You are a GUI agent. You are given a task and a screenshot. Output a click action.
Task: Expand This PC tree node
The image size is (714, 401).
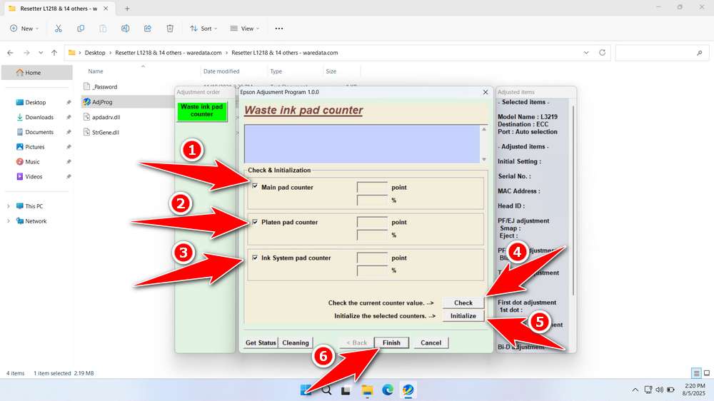[8, 206]
